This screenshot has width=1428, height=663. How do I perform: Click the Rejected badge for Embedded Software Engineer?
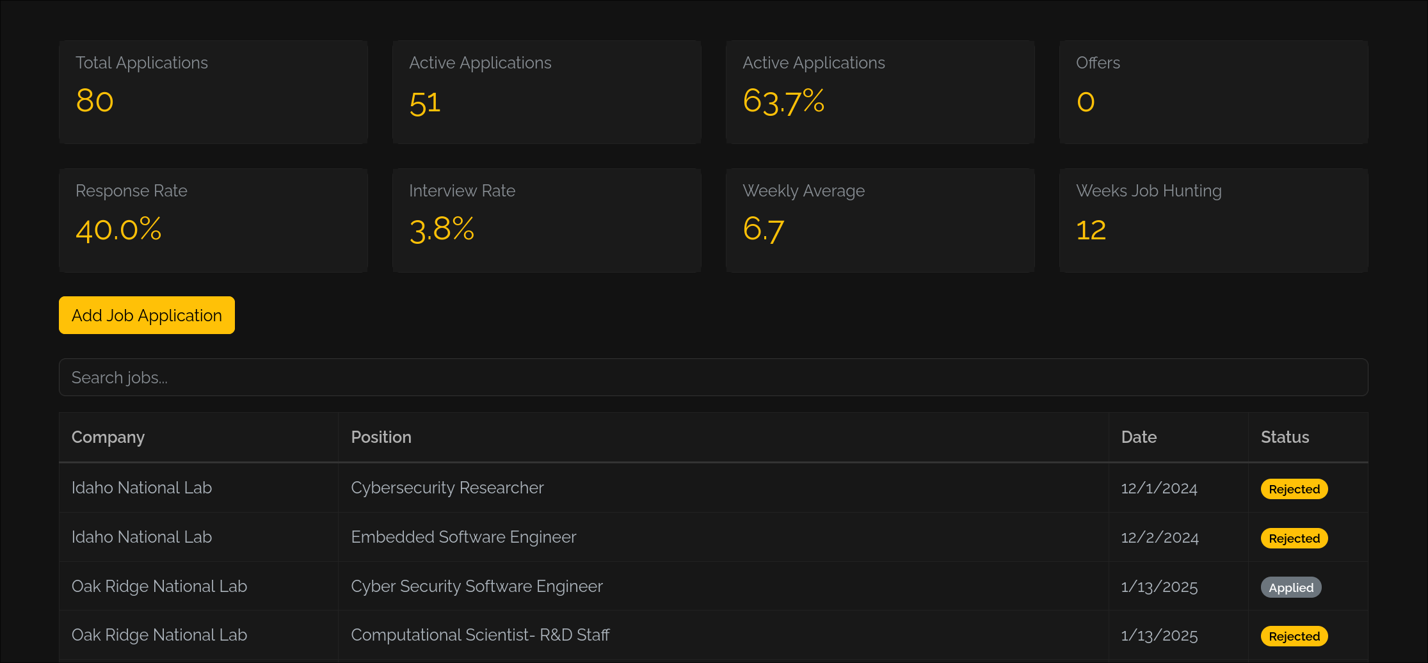click(1292, 538)
